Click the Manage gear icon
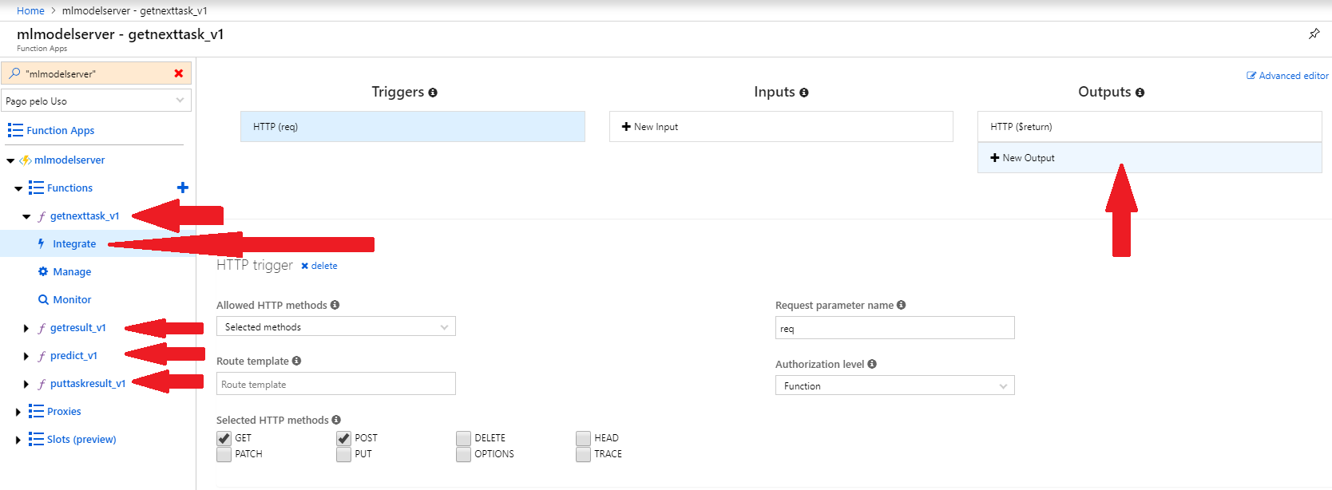The image size is (1332, 490). pyautogui.click(x=43, y=271)
